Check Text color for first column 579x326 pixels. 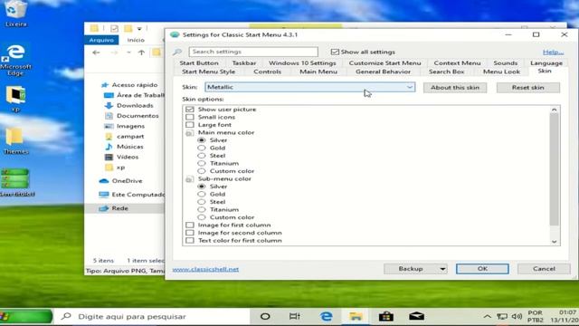pos(190,241)
